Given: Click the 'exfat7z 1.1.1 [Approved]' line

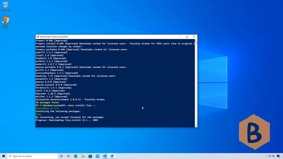Looking at the screenshot, I should tap(51, 61).
